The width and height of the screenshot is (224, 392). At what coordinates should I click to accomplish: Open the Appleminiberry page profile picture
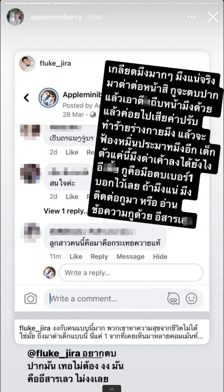(x=48, y=98)
